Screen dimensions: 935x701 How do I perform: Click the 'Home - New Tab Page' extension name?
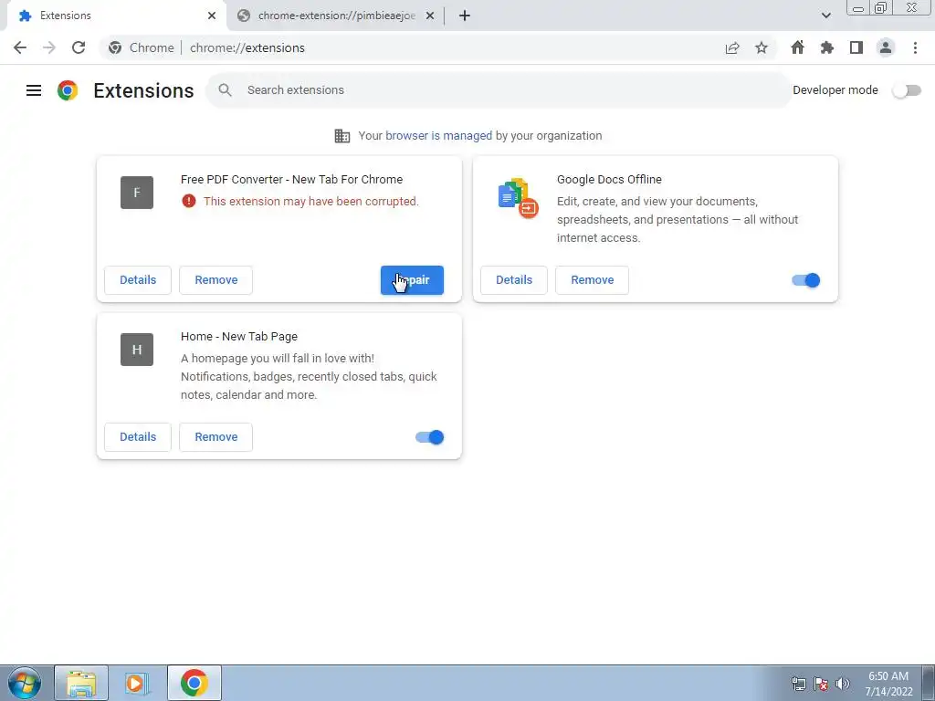click(x=239, y=336)
